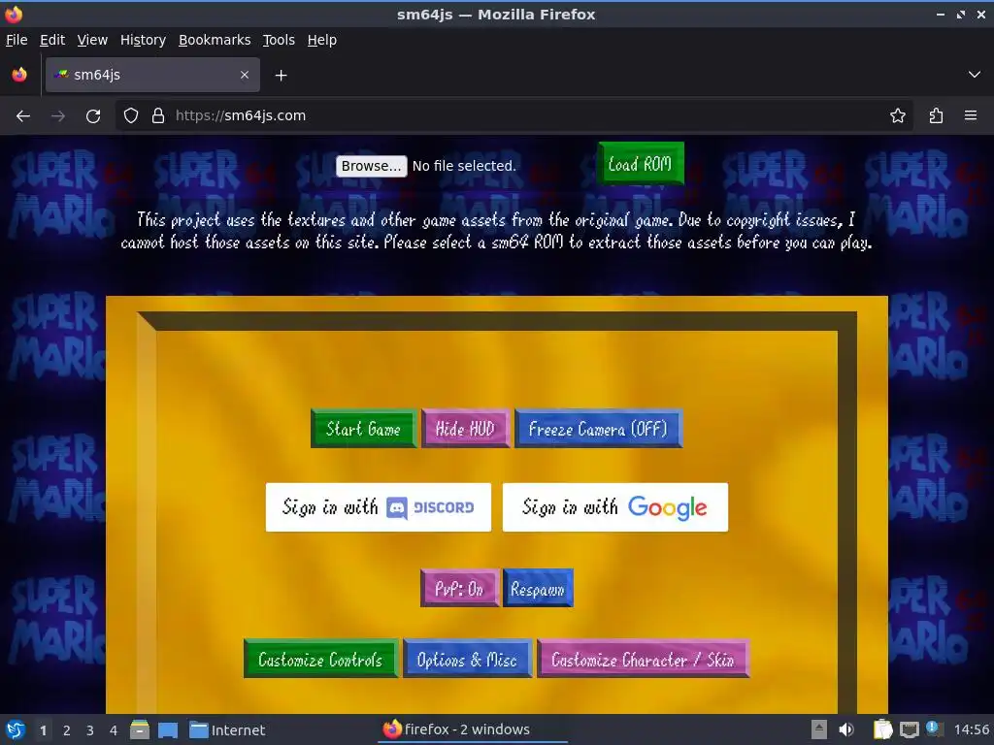The height and width of the screenshot is (745, 994).
Task: Click the 14:56 clock in taskbar
Action: tap(971, 729)
